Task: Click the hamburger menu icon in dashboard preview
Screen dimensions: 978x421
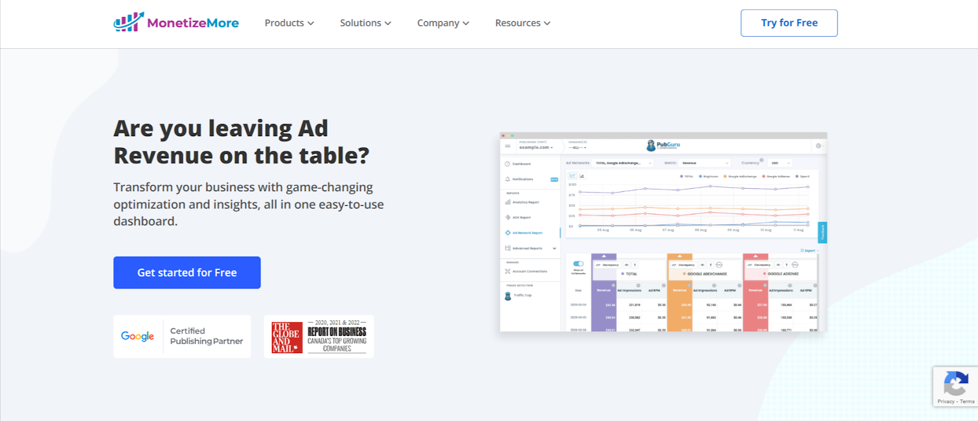Action: (x=507, y=146)
